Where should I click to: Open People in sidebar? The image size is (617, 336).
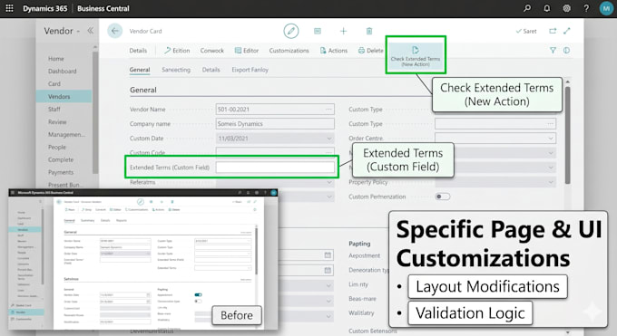[x=57, y=147]
